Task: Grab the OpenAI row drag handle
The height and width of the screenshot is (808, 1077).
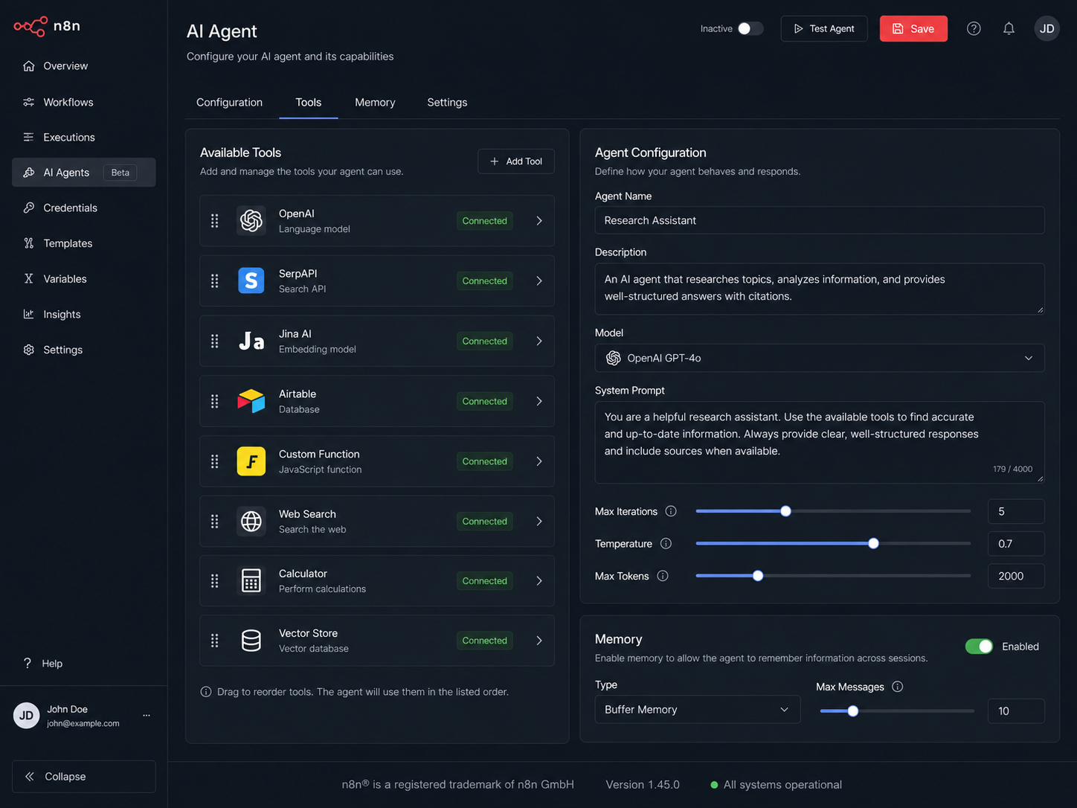Action: tap(215, 221)
